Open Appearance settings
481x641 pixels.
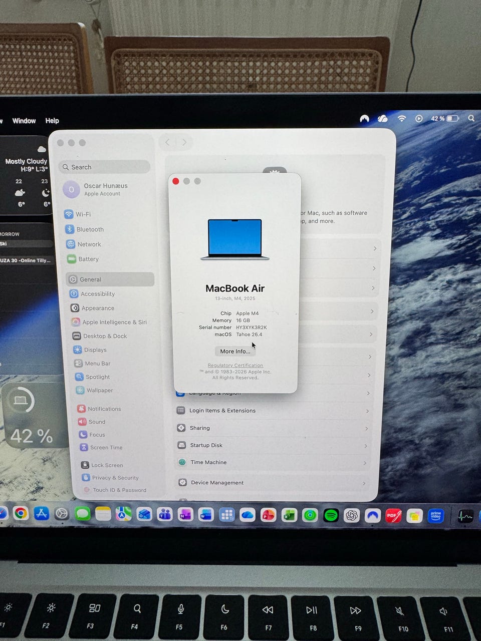(92, 308)
